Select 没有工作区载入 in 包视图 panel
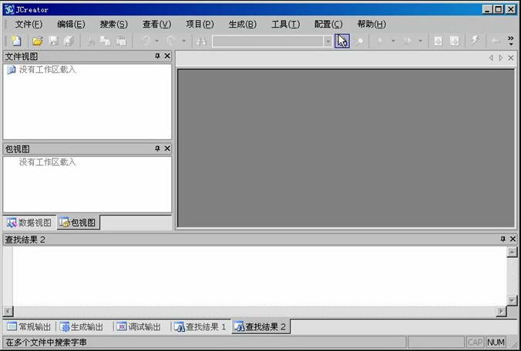The image size is (521, 351). click(48, 162)
